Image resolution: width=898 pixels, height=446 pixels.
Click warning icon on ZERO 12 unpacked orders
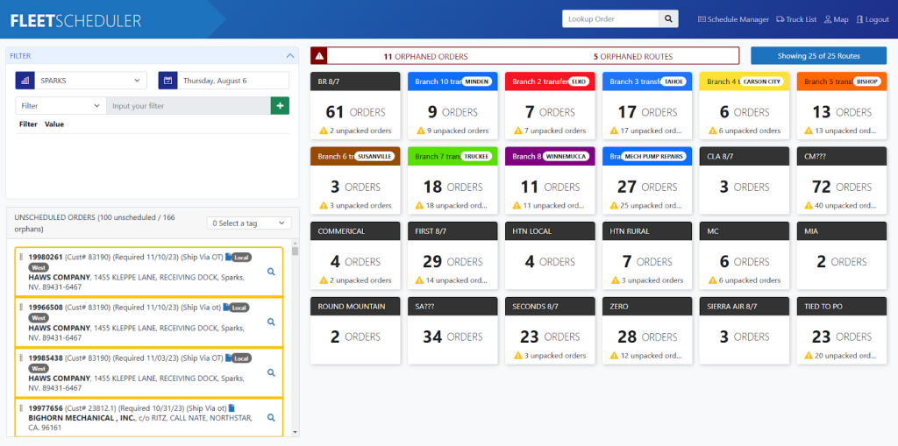coord(614,356)
